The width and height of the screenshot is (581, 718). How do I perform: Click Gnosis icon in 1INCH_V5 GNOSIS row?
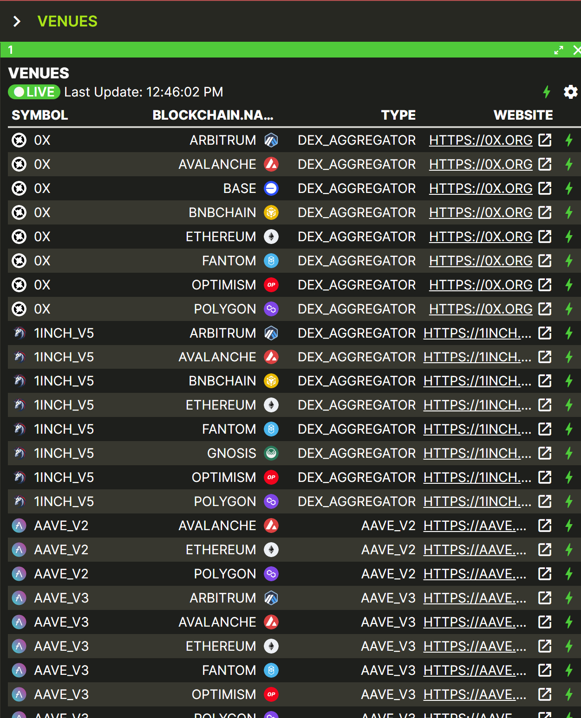[x=271, y=453]
